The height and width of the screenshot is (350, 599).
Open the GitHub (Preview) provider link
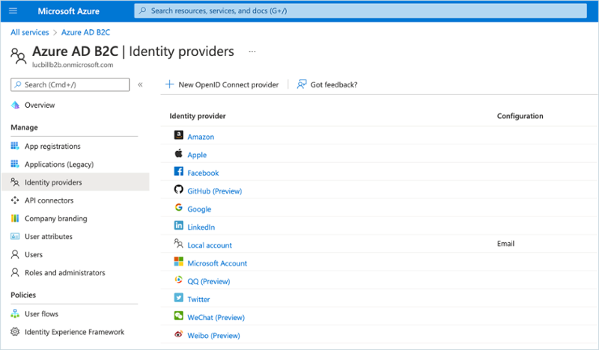(215, 191)
